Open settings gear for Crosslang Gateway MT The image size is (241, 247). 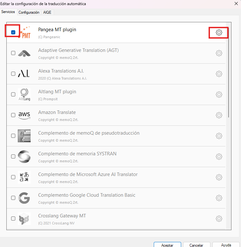[219, 219]
